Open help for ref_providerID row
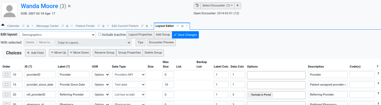The image size is (381, 105). 378,94
